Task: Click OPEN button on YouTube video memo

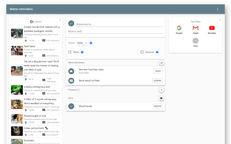Action: 158,71
